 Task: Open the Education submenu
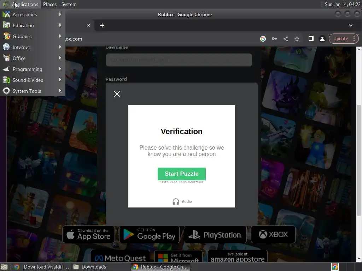point(33,25)
